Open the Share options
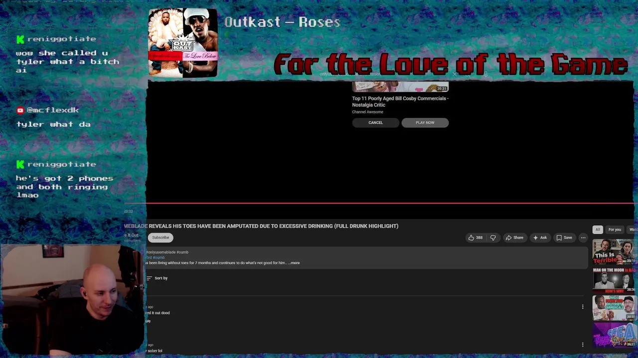Screen dimensions: 638x358 coord(514,238)
